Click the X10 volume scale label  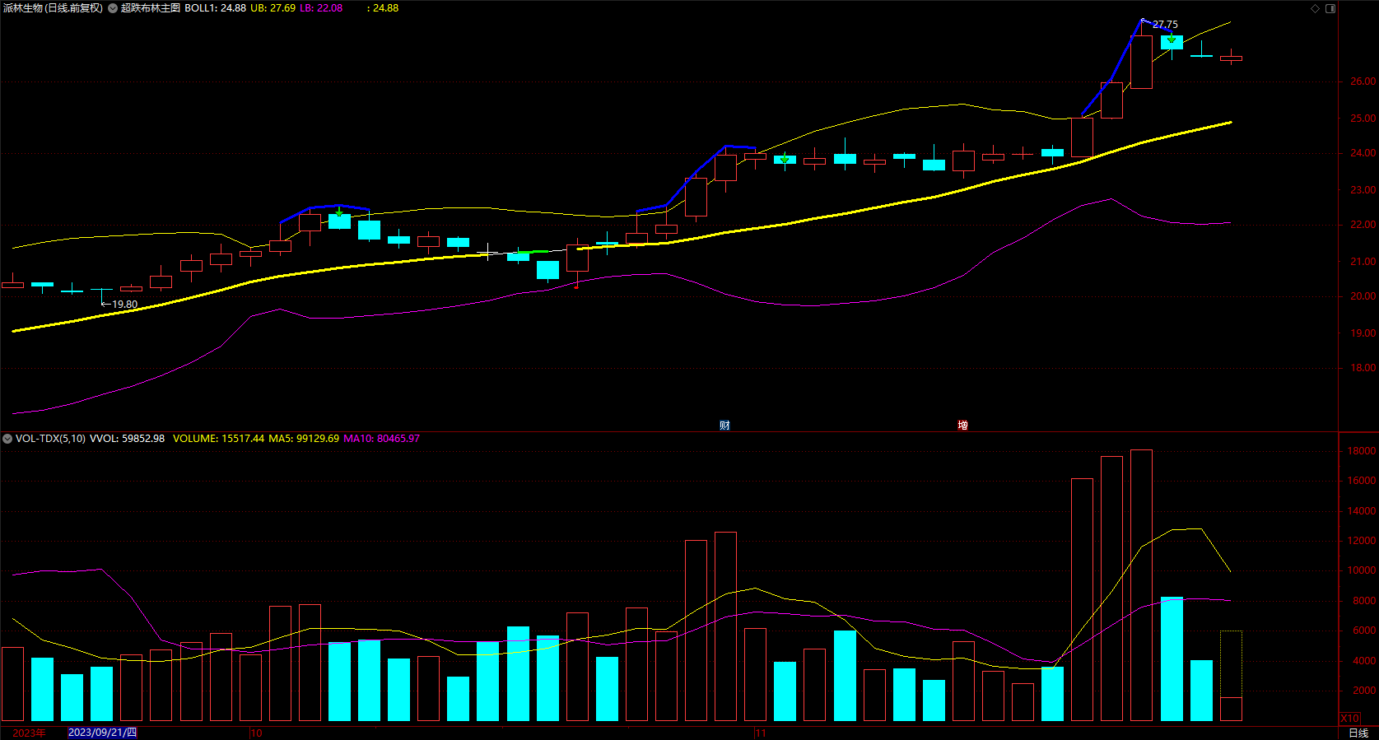pyautogui.click(x=1350, y=719)
